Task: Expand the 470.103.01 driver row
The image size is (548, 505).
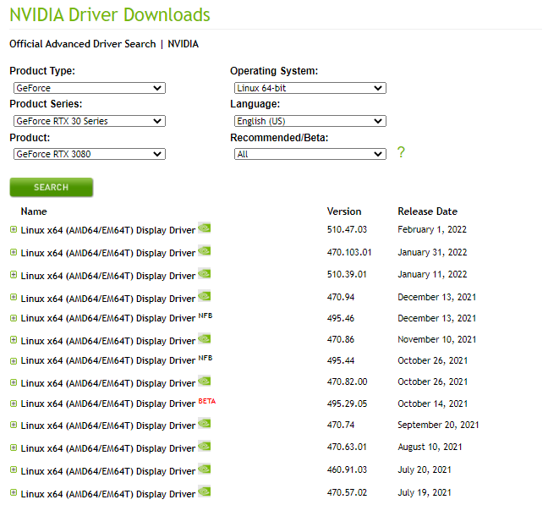Action: 14,252
